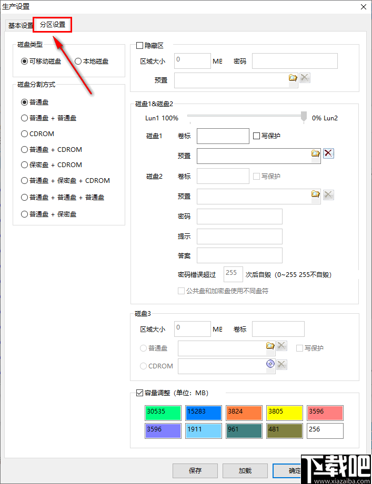Viewport: 372px width, 484px height.
Task: Choose 普通盘 + CDROM partition mode
Action: 52,149
